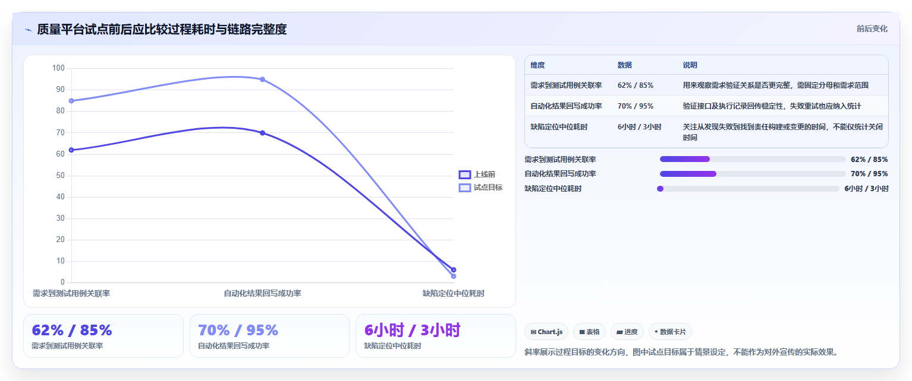
Task: Click the table cell 6小时 / 3小时
Action: [639, 127]
